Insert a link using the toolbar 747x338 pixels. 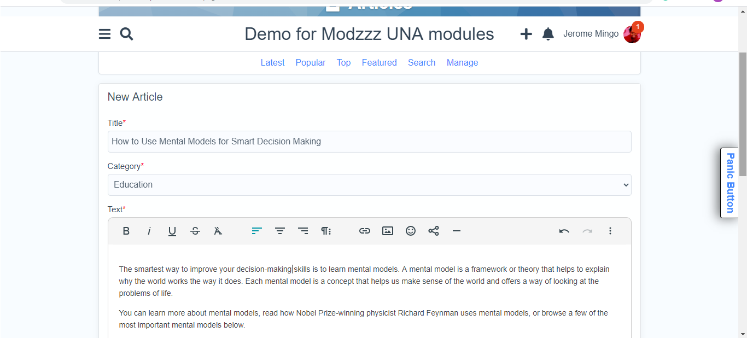(x=365, y=231)
